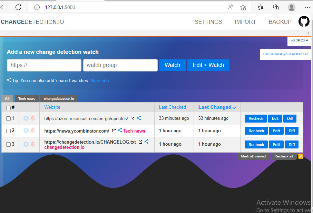The width and height of the screenshot is (313, 213).
Task: Open the GitHub logo link
Action: click(x=304, y=21)
